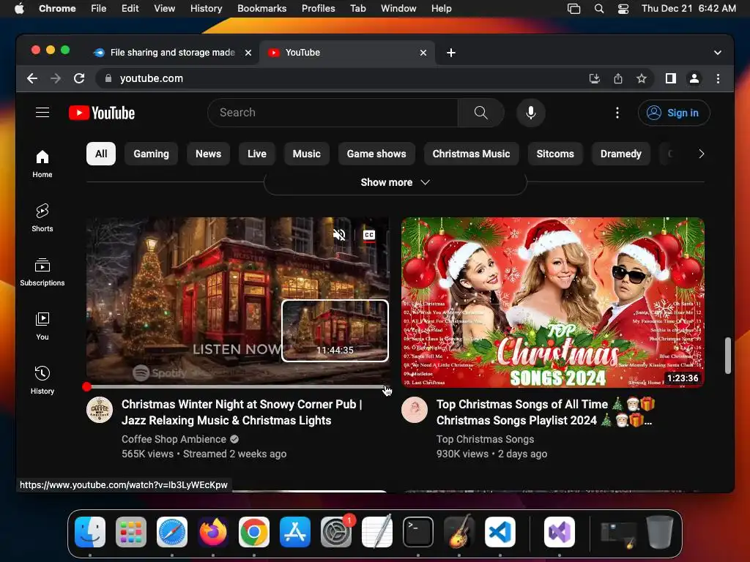Open macOS Control Center toggles icon
Image resolution: width=750 pixels, height=562 pixels.
coord(623,9)
